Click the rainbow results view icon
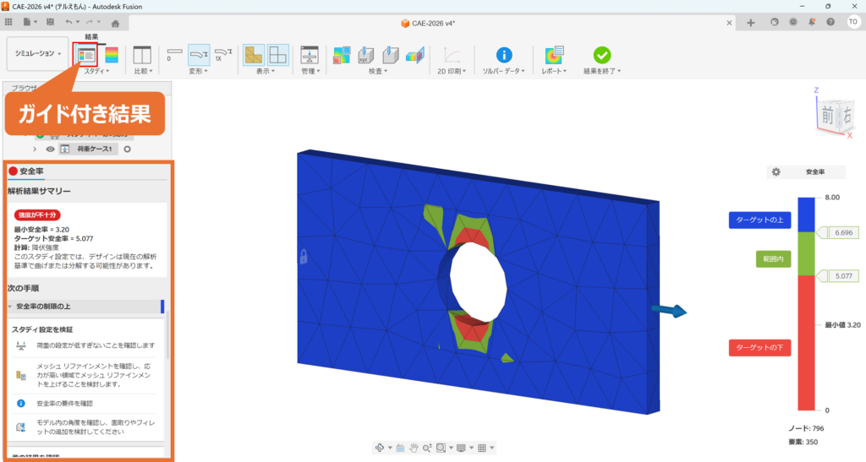This screenshot has width=866, height=462. pos(112,54)
